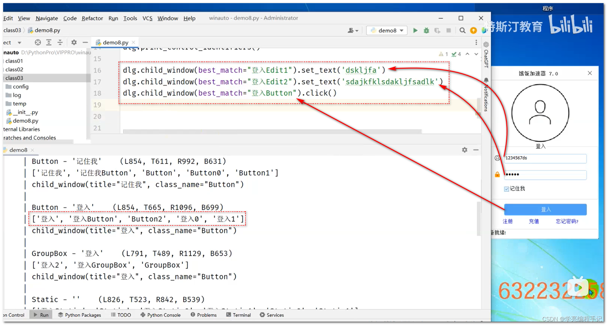The height and width of the screenshot is (325, 607).
Task: Click the settings gear in the Run panel
Action: click(465, 150)
